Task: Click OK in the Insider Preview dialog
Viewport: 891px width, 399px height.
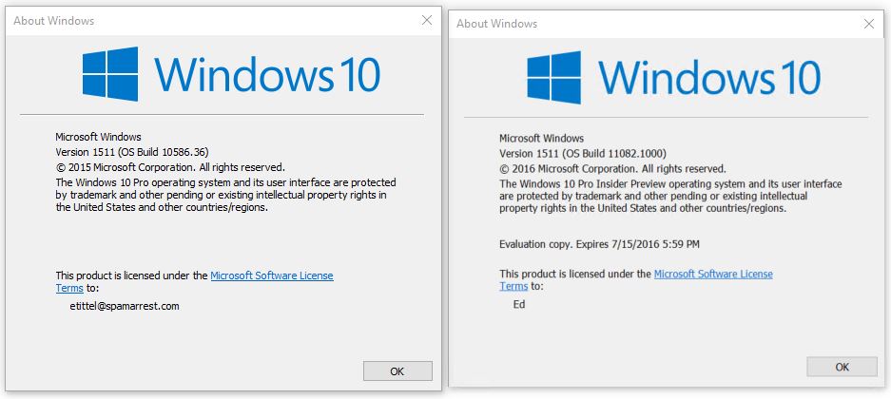Action: pos(843,367)
